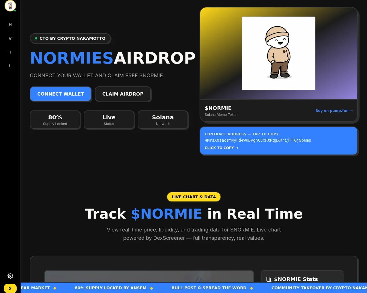
Task: Open settings gear icon in sidebar
Action: (x=10, y=276)
